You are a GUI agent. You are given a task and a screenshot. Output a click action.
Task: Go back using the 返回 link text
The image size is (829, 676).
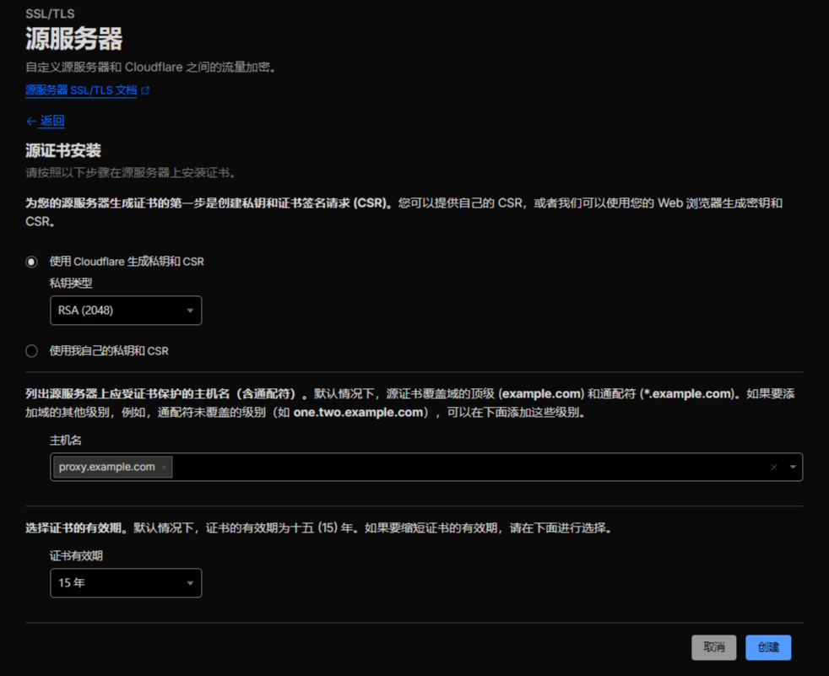[52, 122]
